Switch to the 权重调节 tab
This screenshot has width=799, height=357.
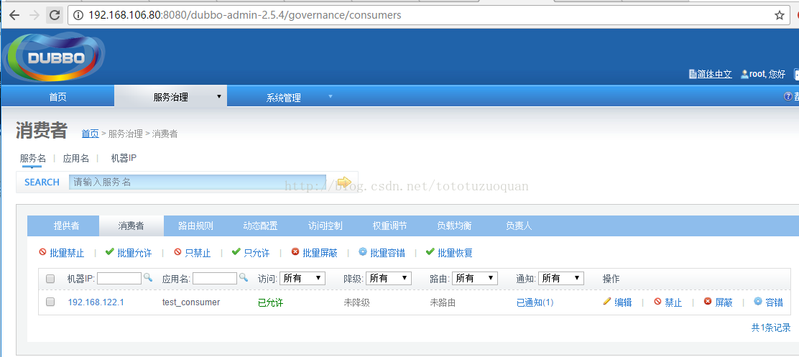(389, 226)
